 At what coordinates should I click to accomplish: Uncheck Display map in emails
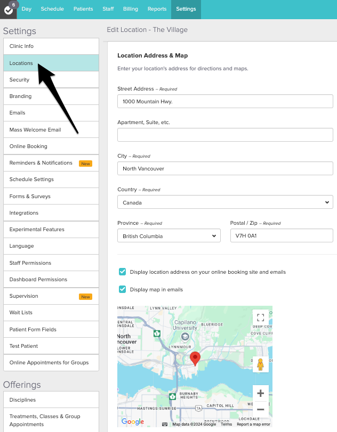click(x=123, y=289)
